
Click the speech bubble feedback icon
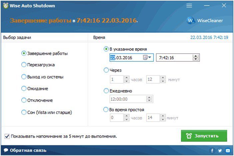(6, 150)
